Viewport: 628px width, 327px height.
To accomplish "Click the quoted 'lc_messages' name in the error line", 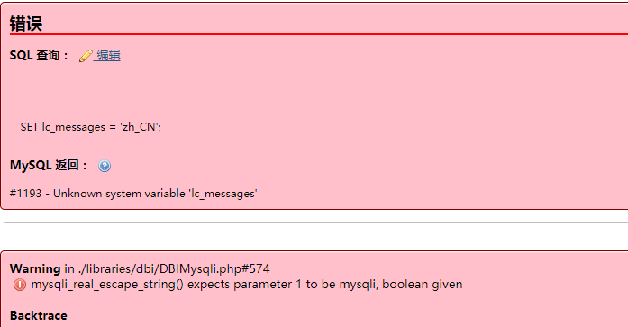I will pos(223,194).
